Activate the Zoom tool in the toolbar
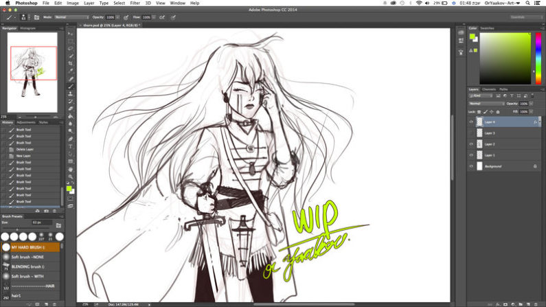Screen dimensions: 546x307 71,177
